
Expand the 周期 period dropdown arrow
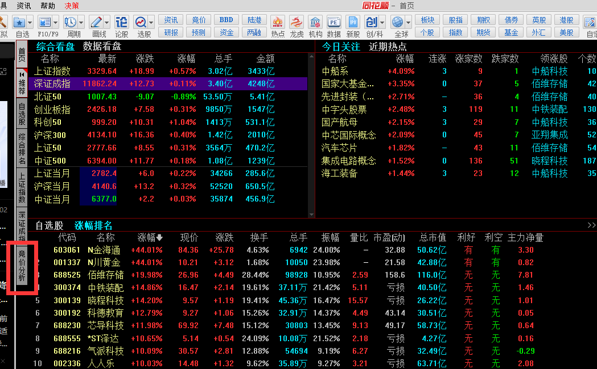[x=81, y=23]
